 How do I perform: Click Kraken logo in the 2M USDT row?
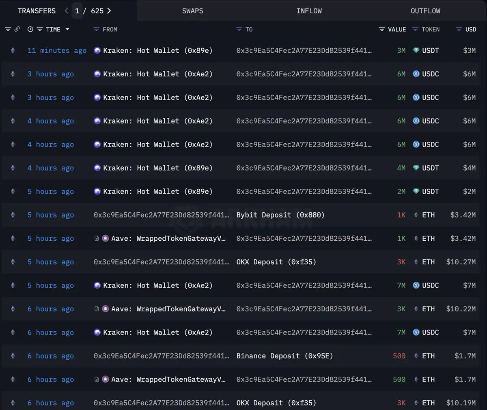pyautogui.click(x=97, y=191)
